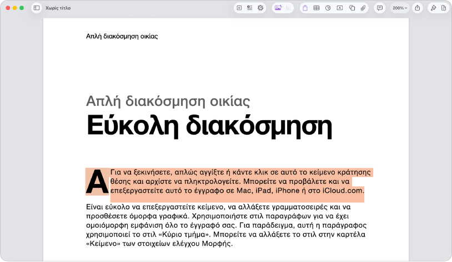Click the Writing Tools badge icon
The height and width of the screenshot is (262, 452).
coord(260,8)
